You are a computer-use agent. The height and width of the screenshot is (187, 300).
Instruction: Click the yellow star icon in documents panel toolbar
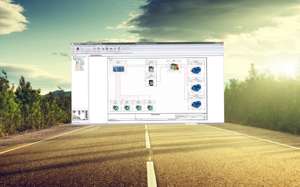pos(82,57)
